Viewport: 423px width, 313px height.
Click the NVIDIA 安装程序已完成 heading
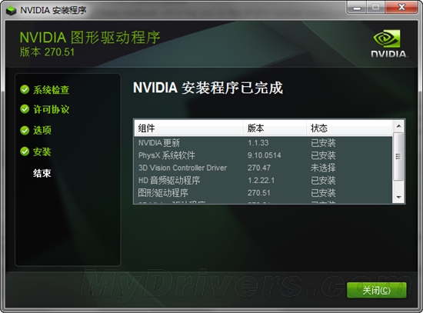pyautogui.click(x=208, y=88)
